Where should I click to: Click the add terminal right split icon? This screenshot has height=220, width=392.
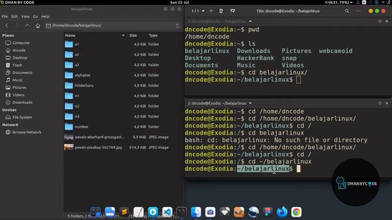(x=221, y=11)
